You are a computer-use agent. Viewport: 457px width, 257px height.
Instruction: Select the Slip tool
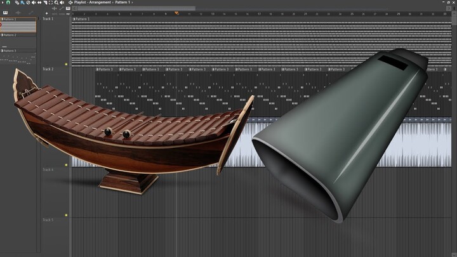click(39, 3)
